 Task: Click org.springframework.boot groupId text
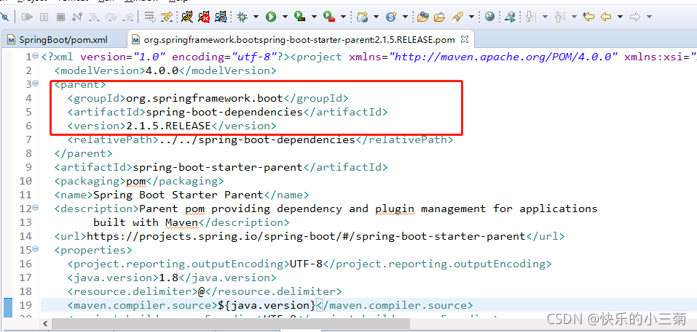coord(205,98)
